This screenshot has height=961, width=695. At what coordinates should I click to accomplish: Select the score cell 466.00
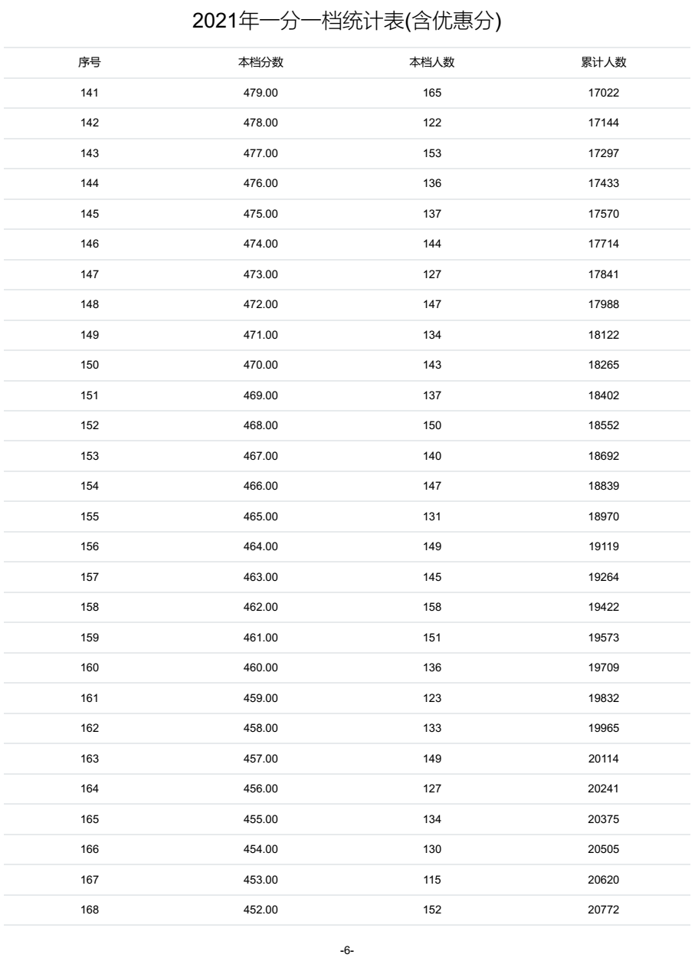261,487
